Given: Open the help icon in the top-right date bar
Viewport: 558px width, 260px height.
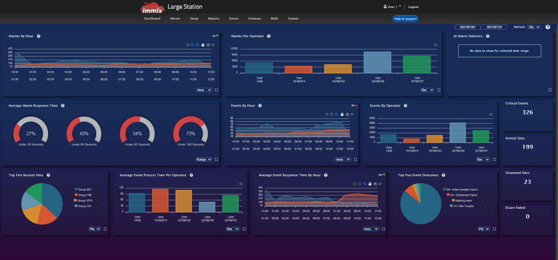Looking at the screenshot, I should coord(547,27).
